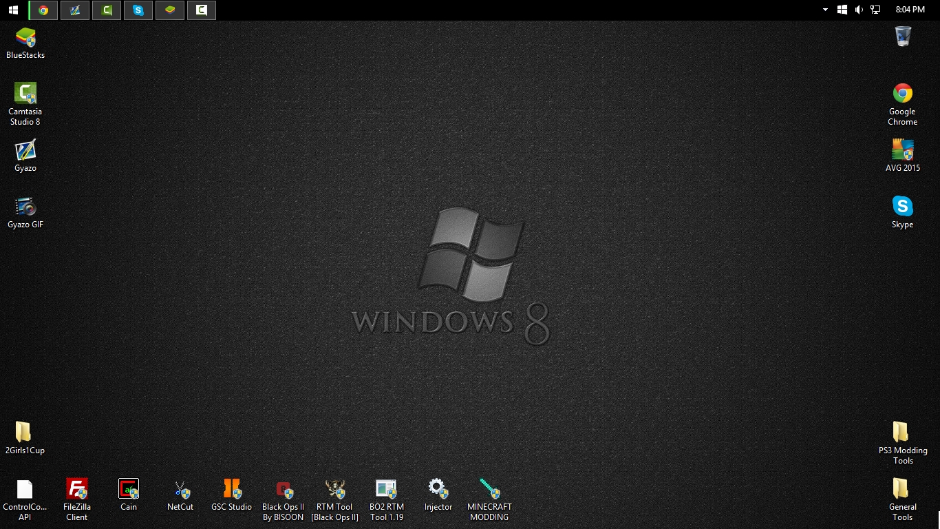Select the white Camtasia taskbar button
This screenshot has height=529, width=940.
click(x=202, y=10)
